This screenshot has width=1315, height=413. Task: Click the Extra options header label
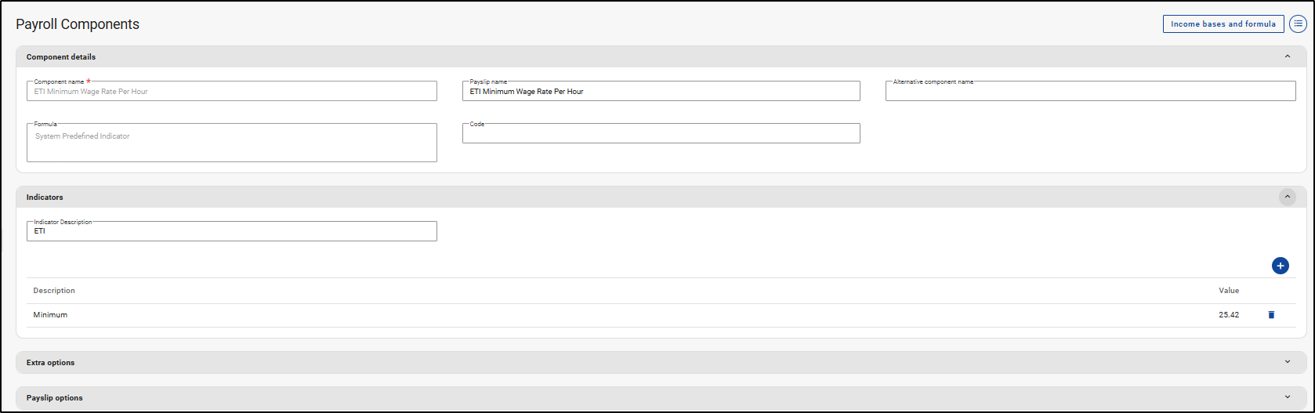pos(51,363)
